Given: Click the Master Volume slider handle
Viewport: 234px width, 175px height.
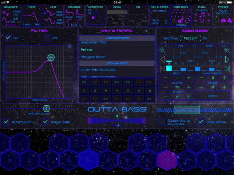Looking at the screenshot, I should pos(47,109).
